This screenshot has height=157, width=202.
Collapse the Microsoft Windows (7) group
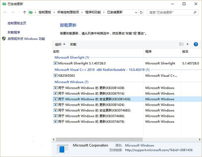(x=71, y=82)
